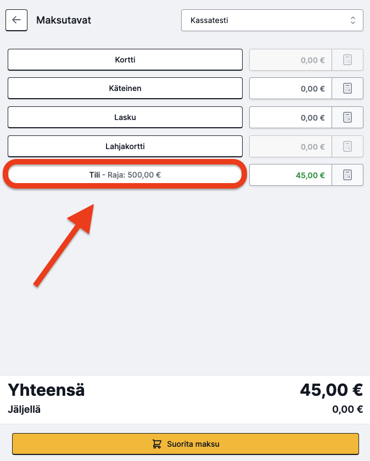Open the Kassatesti dropdown
The image size is (370, 461).
click(x=272, y=20)
